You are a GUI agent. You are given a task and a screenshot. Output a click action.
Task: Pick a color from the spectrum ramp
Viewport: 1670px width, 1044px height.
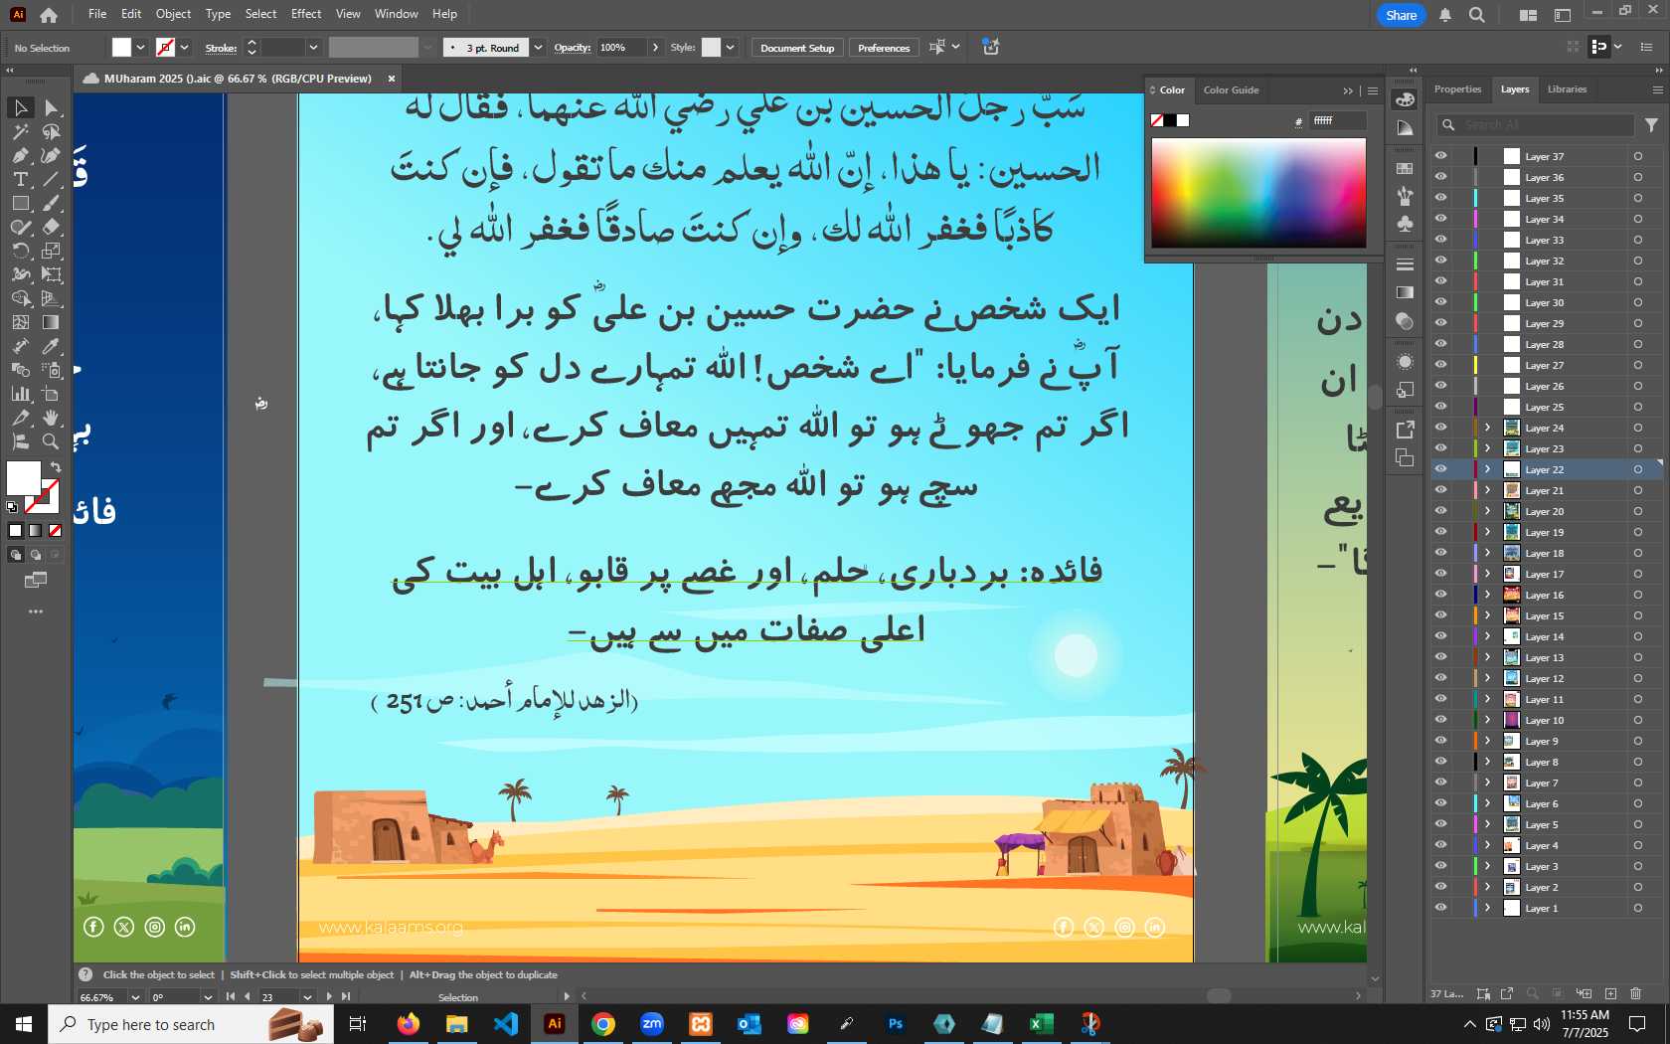tap(1258, 193)
